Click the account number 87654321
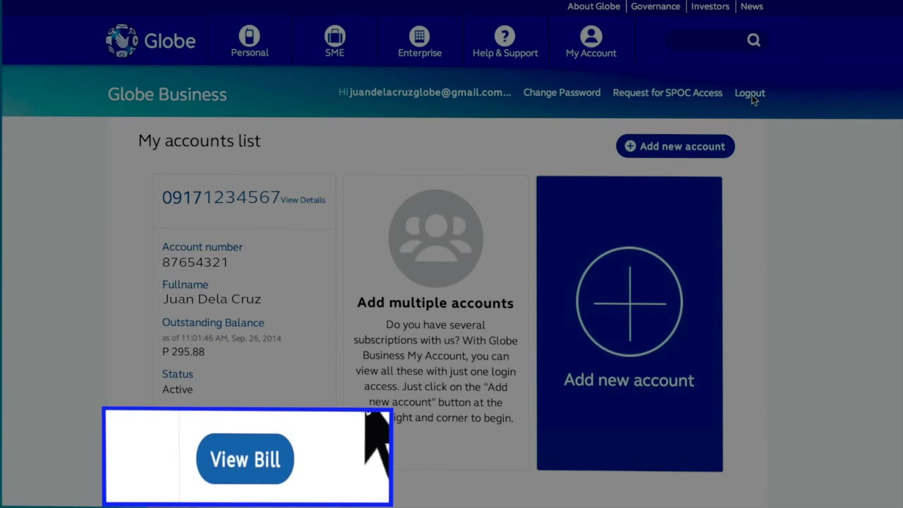Image resolution: width=903 pixels, height=508 pixels. (195, 262)
